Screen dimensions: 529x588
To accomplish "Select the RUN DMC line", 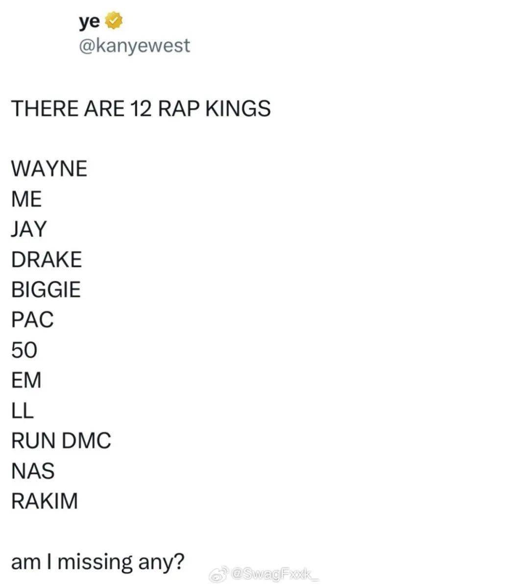I will coord(61,441).
